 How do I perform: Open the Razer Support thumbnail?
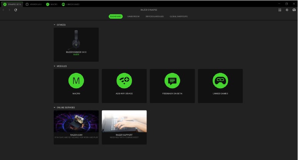coord(124,121)
